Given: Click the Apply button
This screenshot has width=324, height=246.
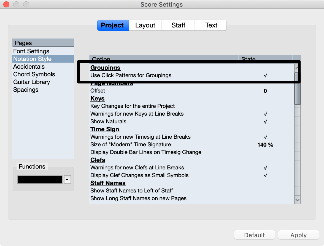Looking at the screenshot, I should coord(298,235).
